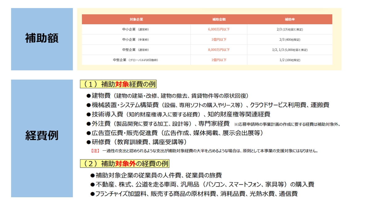Click the 技術導入費 bullet line
Viewport: 376px width, 205px height.
pos(178,114)
